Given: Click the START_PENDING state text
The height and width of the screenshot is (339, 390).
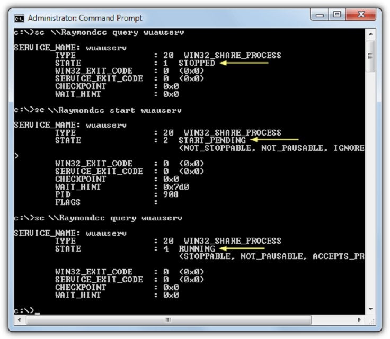Looking at the screenshot, I should click(212, 140).
